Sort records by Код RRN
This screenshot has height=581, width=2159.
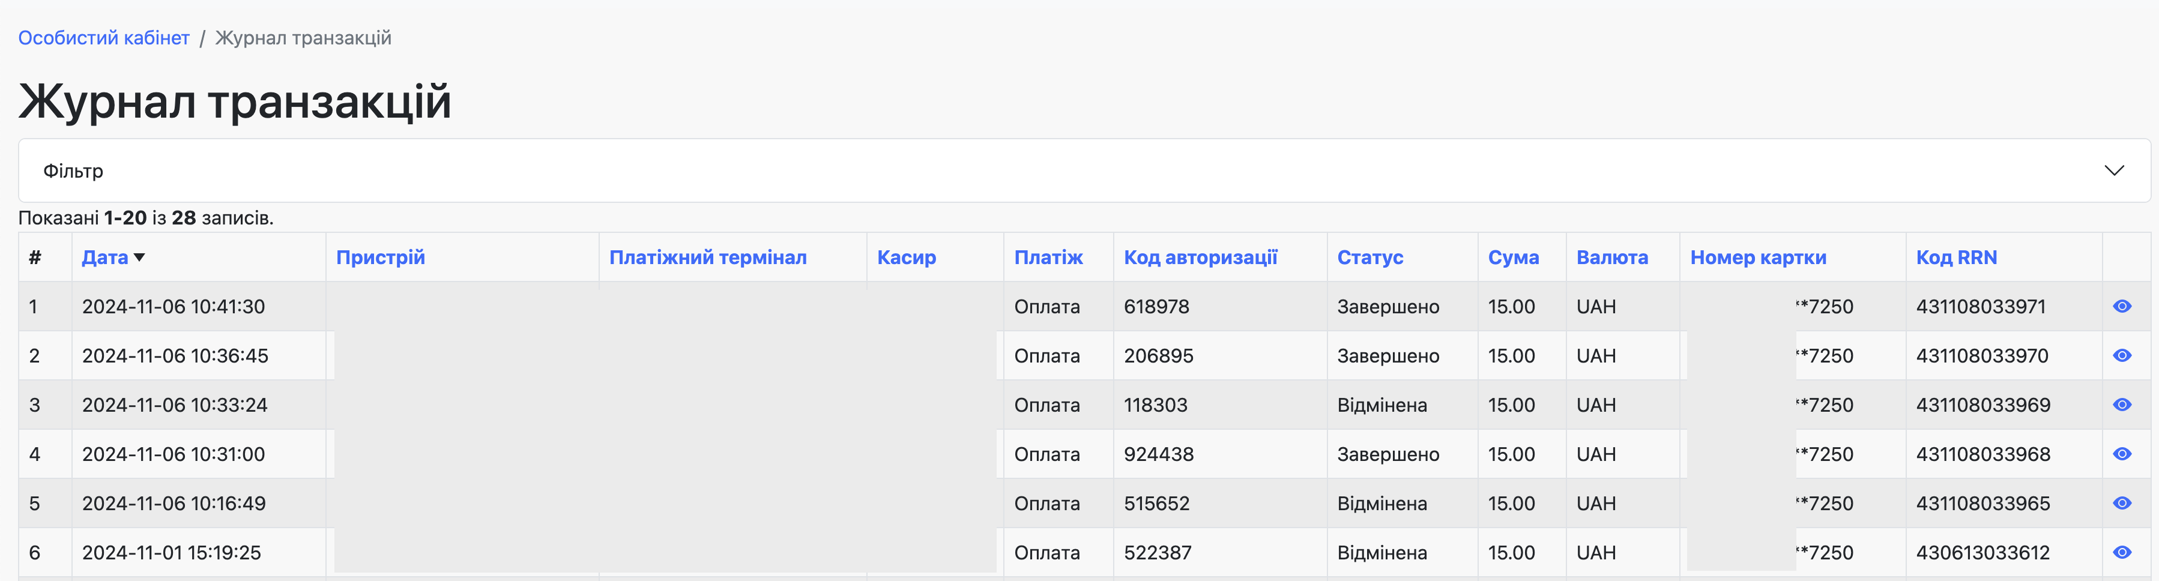point(1957,257)
